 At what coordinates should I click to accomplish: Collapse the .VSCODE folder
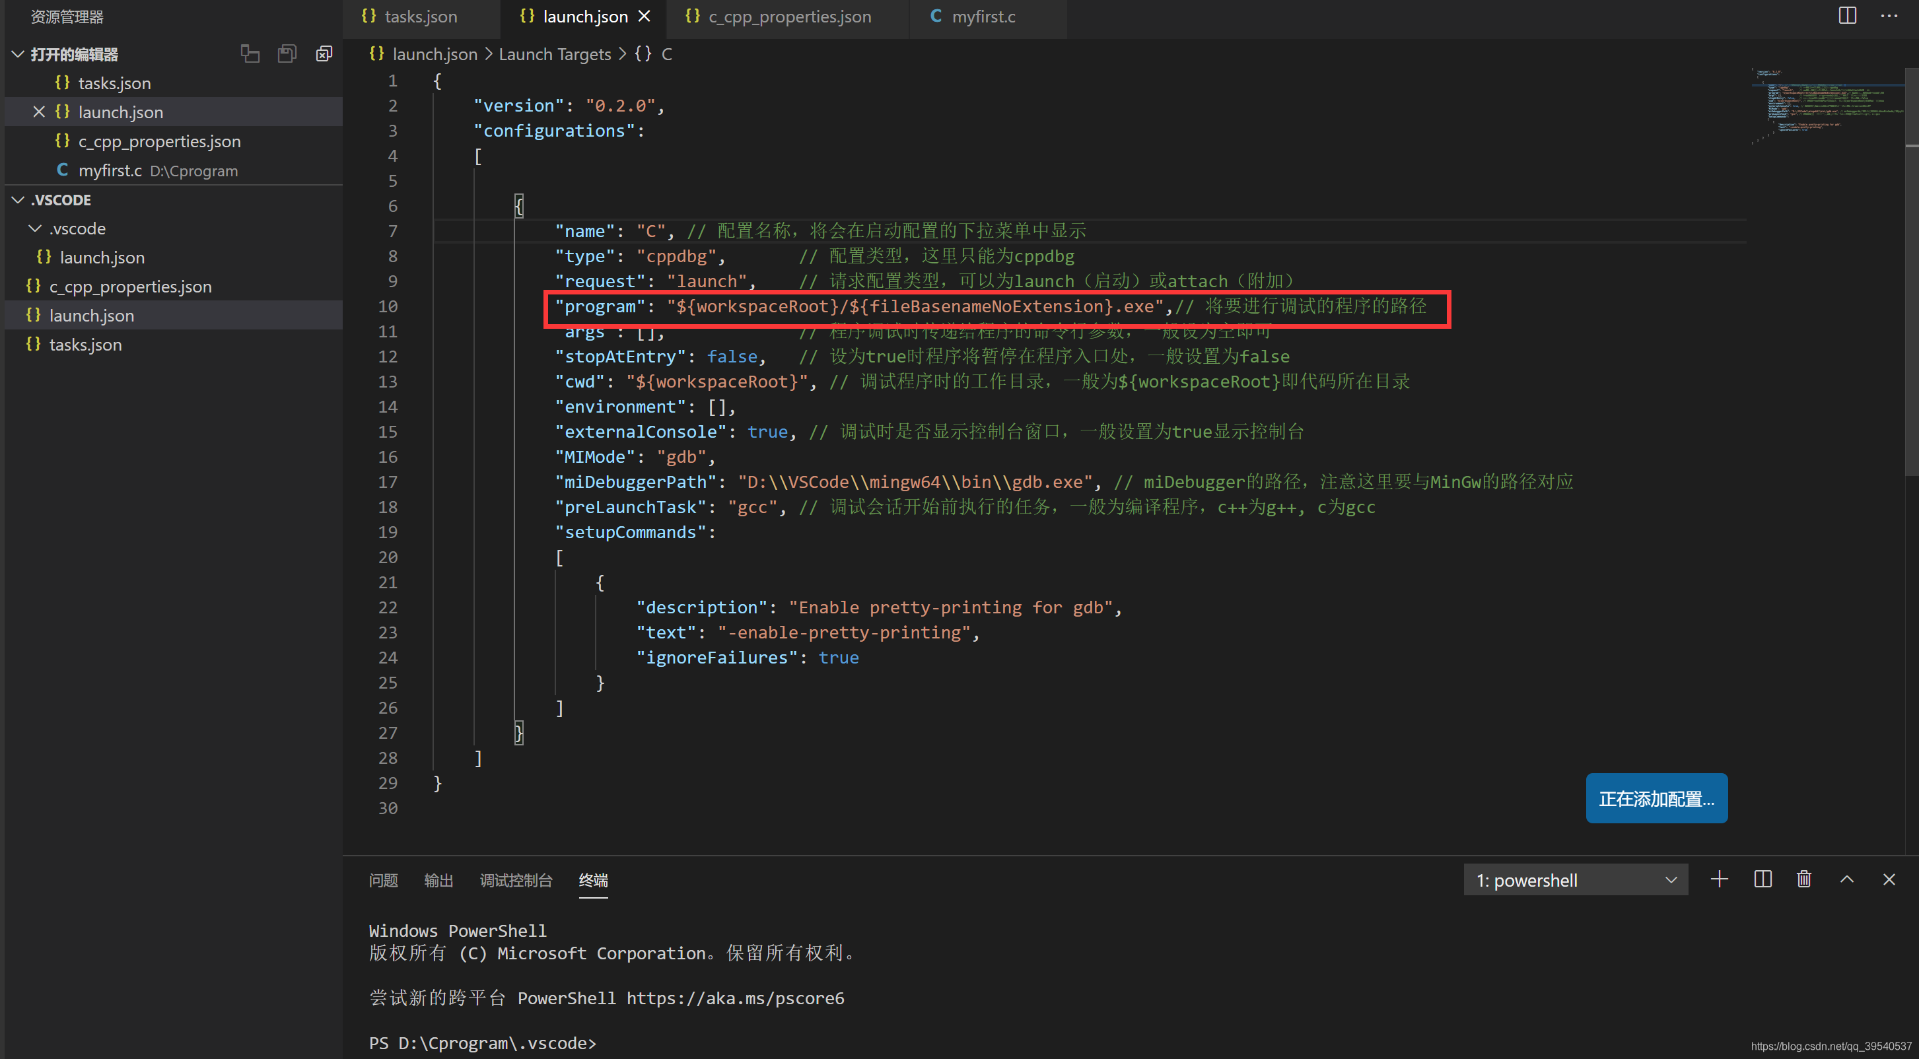click(x=17, y=199)
